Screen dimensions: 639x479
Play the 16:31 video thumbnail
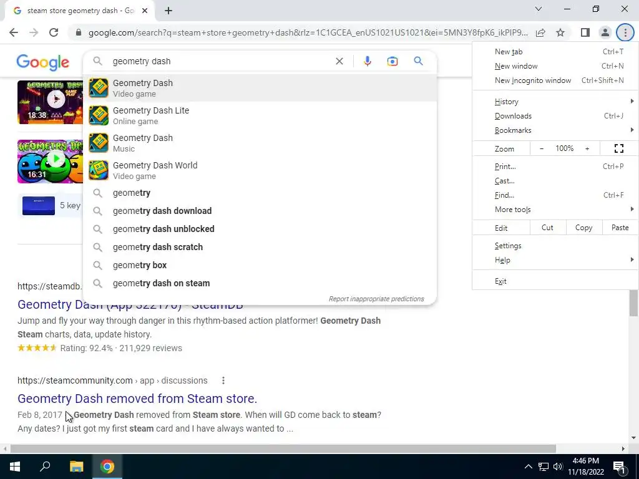tap(50, 162)
